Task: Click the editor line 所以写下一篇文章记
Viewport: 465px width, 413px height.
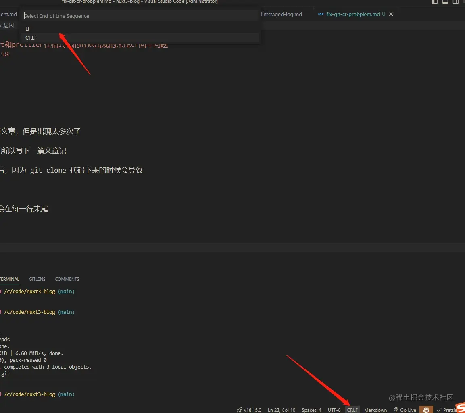Action: coord(33,151)
